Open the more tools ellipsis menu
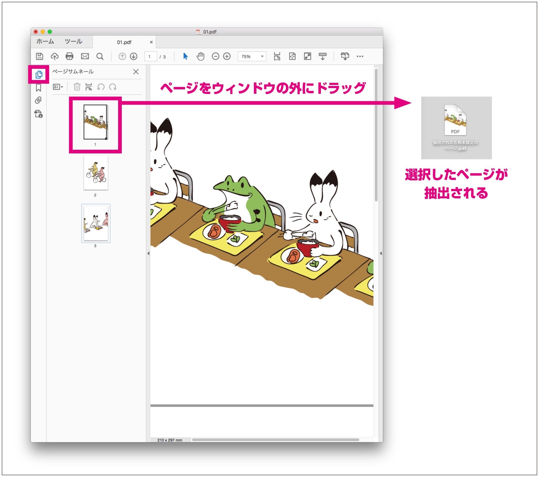 pos(360,56)
